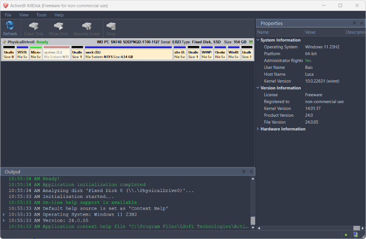Open the Tools menu
Screen dimensions: 366x239
(x=42, y=15)
